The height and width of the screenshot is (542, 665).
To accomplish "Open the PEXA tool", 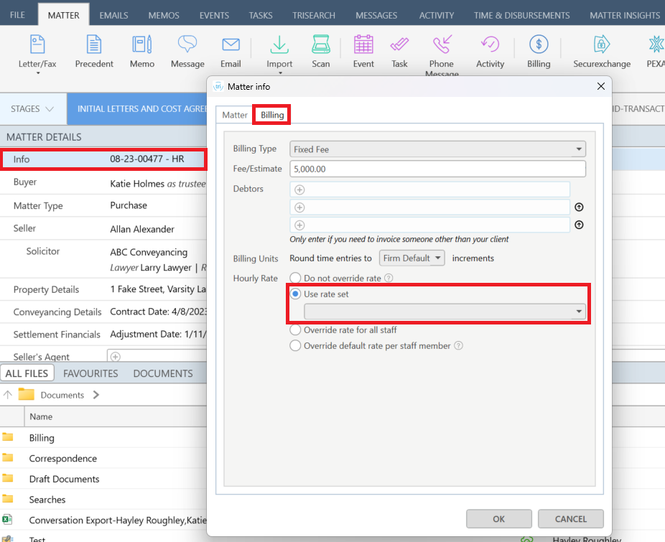I will (x=656, y=51).
